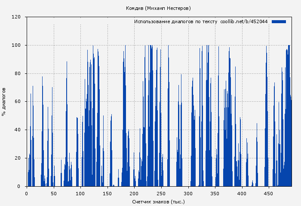Image resolution: width=301 pixels, height=206 pixels.
Task: Select the X-axis tick label 100
Action: 80,194
